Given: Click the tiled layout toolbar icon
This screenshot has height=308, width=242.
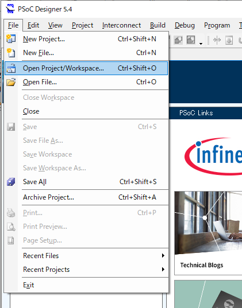Looking at the screenshot, I should click(x=191, y=40).
